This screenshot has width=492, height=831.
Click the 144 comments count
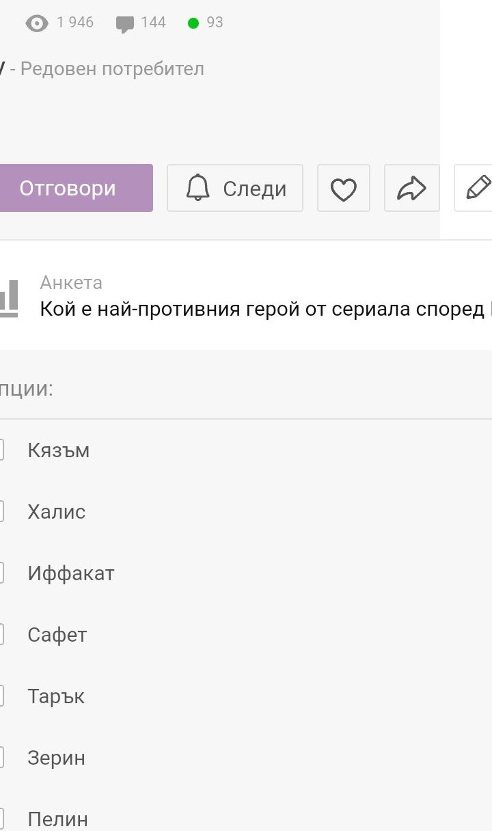153,23
